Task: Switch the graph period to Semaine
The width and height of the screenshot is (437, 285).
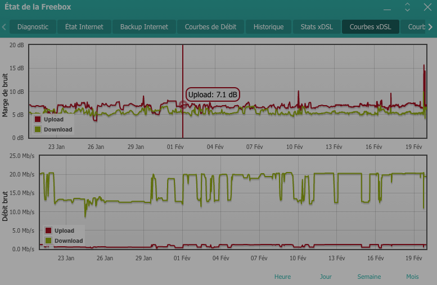Action: click(369, 277)
